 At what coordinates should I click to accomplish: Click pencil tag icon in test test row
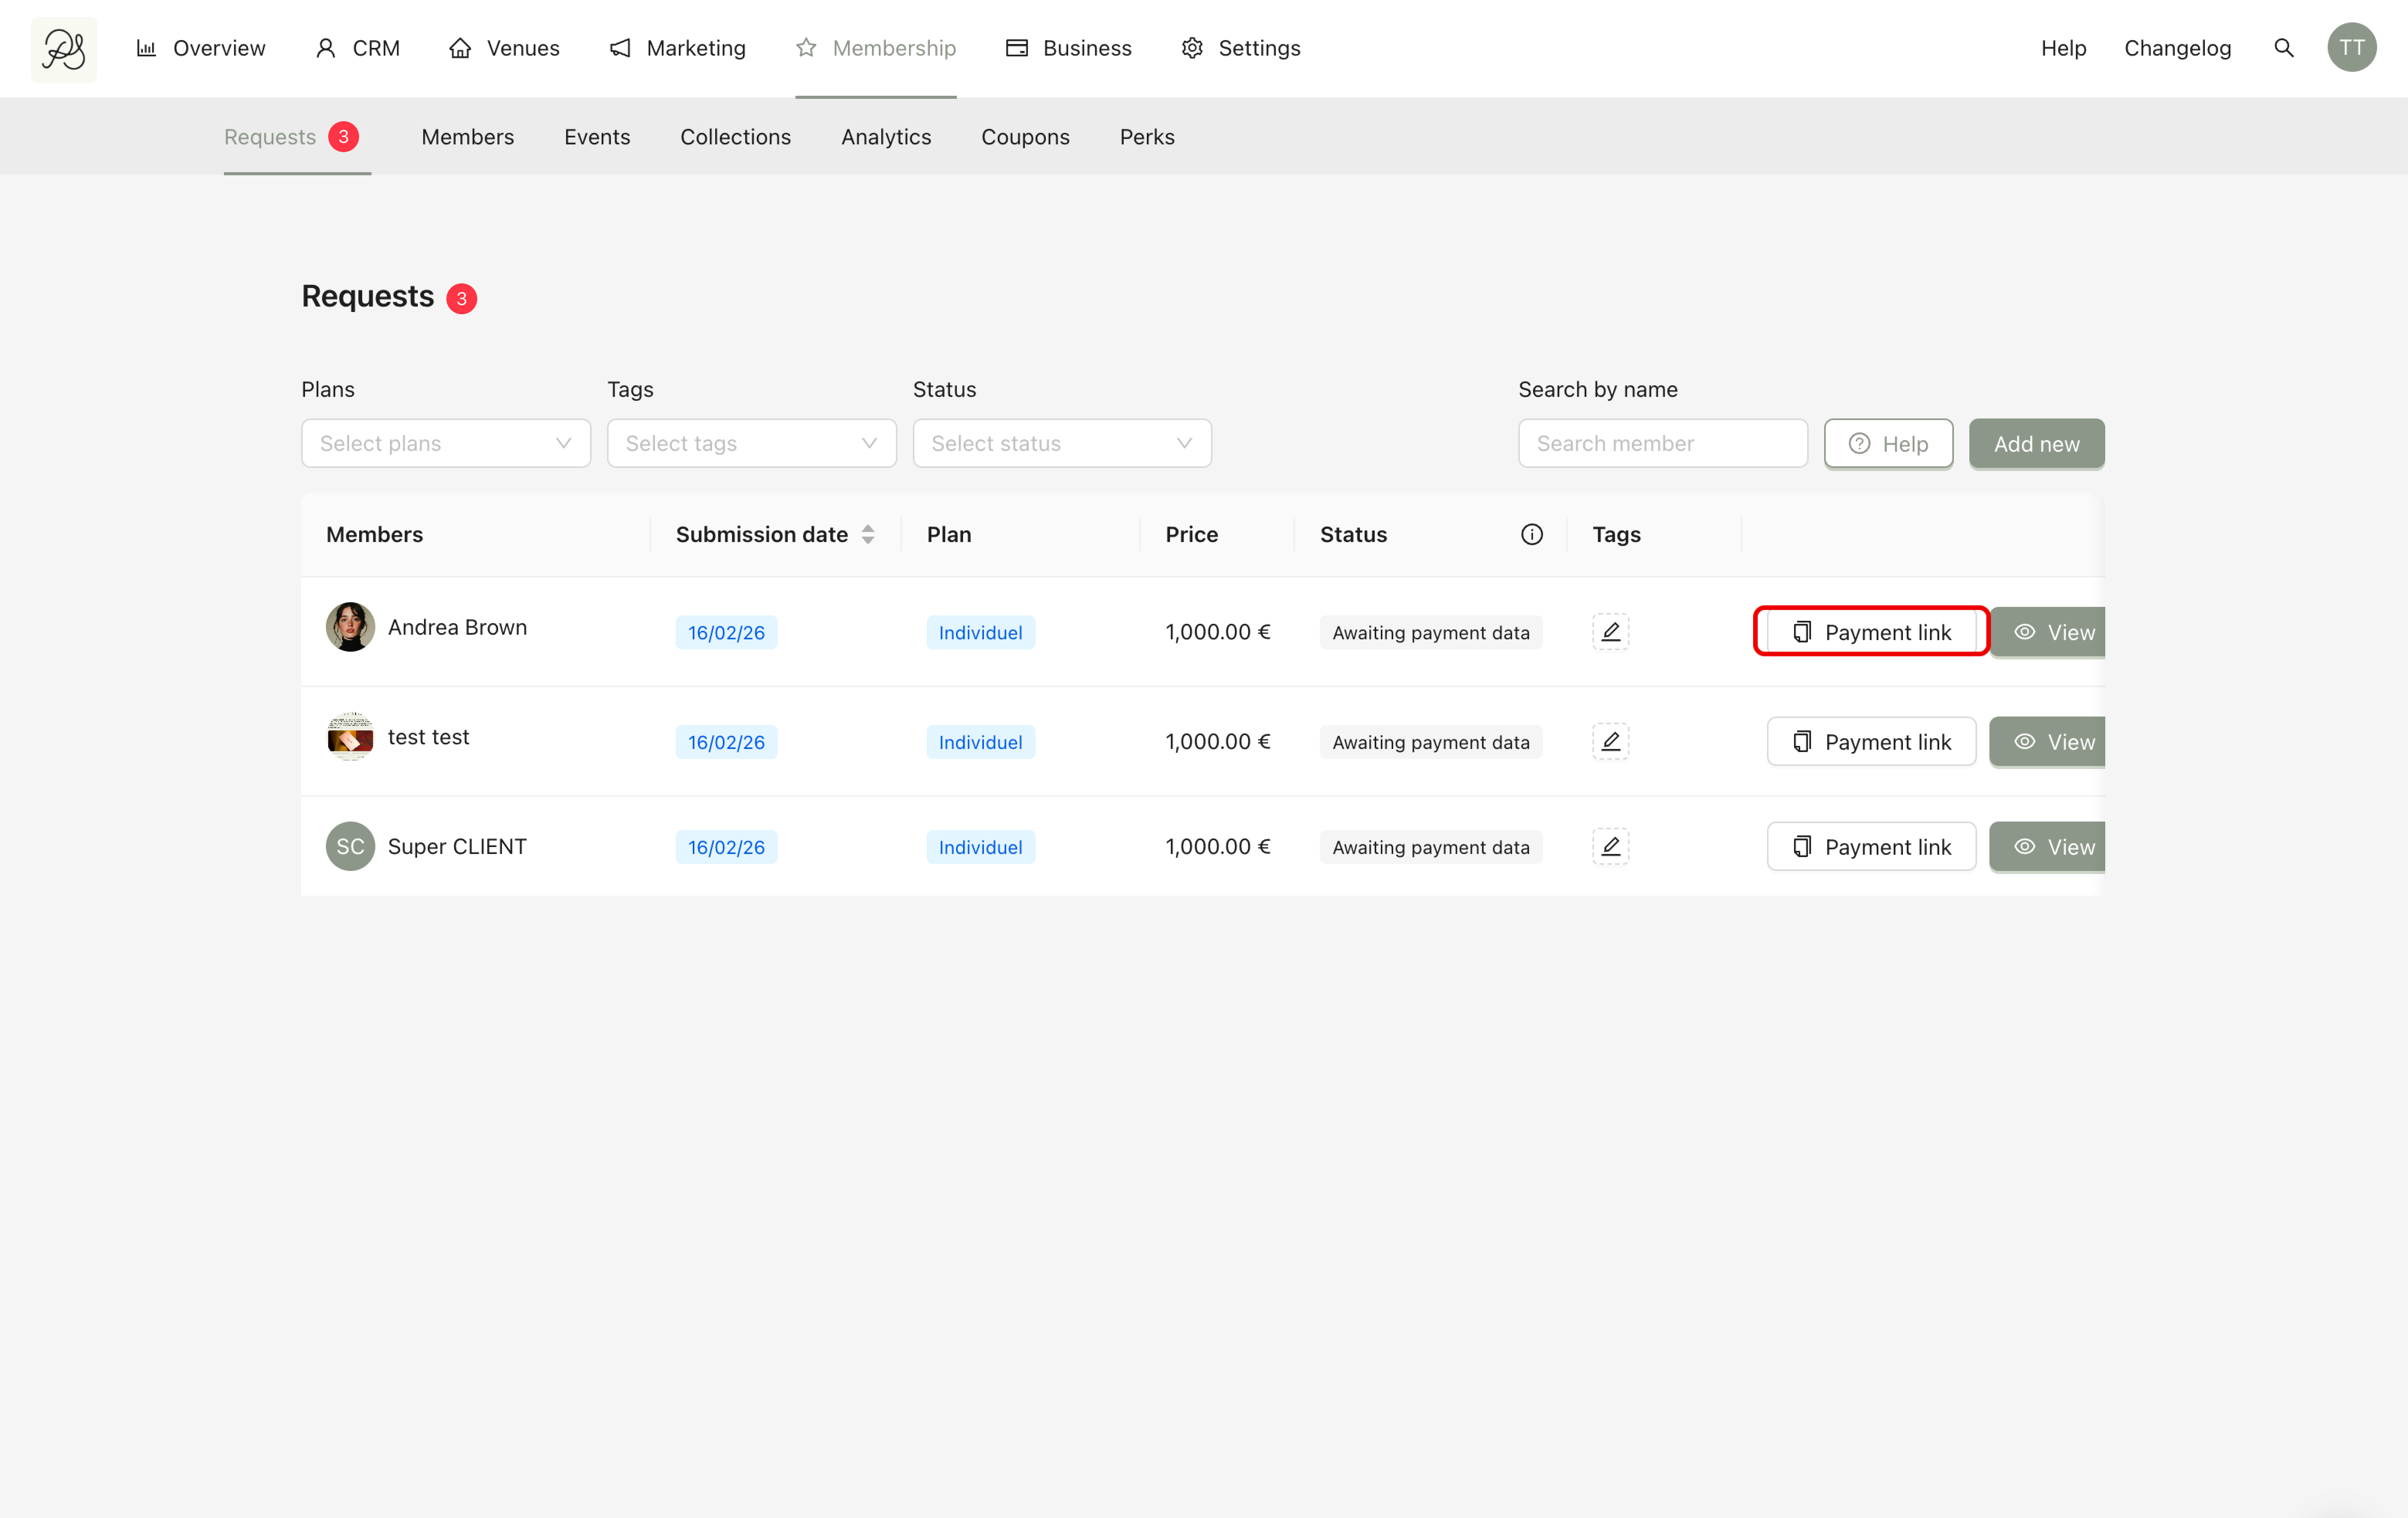click(1610, 741)
